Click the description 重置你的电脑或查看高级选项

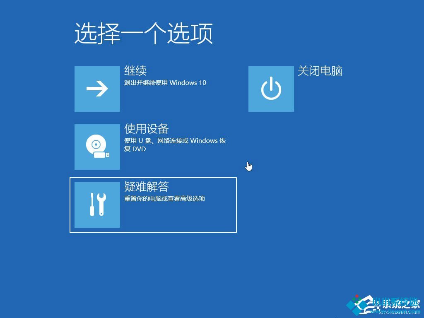pos(164,198)
